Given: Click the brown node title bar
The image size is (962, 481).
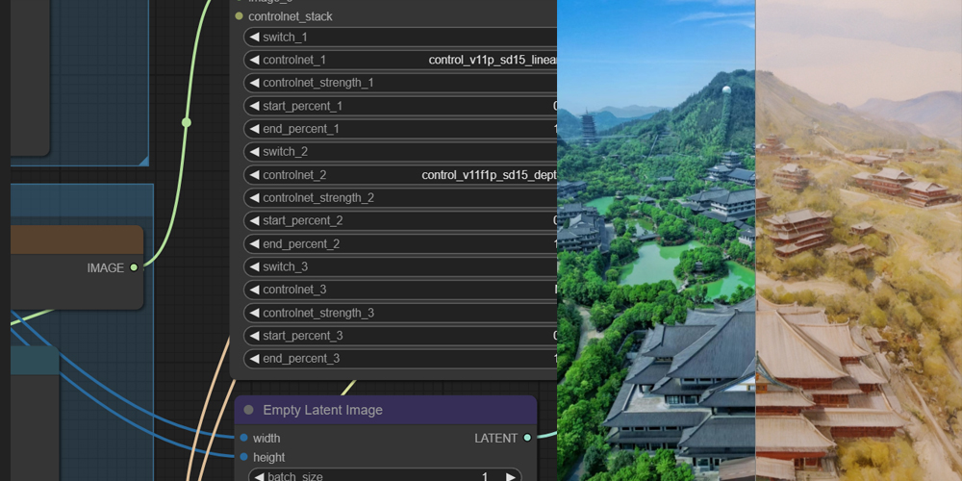Looking at the screenshot, I should [x=77, y=240].
